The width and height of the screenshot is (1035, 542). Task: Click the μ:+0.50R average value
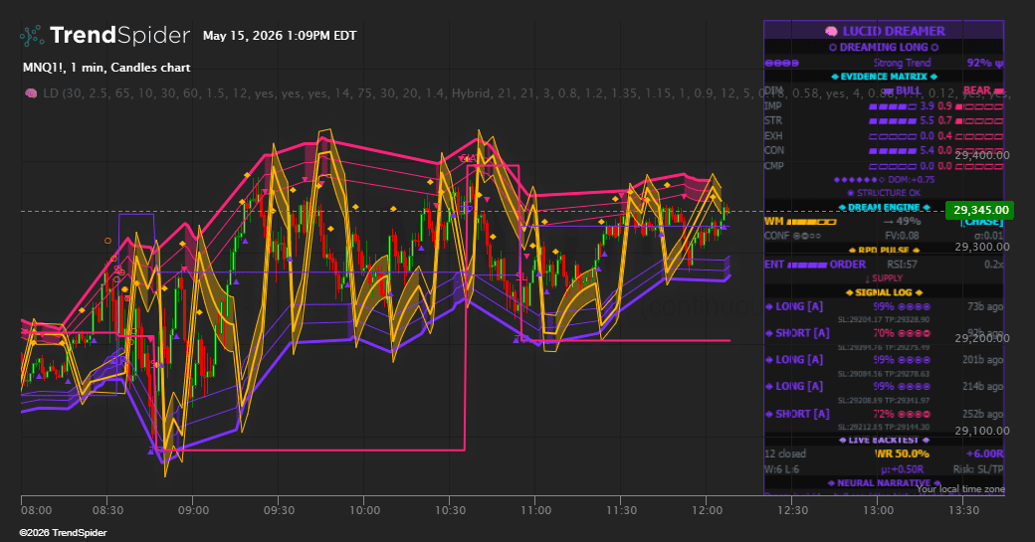coord(902,469)
